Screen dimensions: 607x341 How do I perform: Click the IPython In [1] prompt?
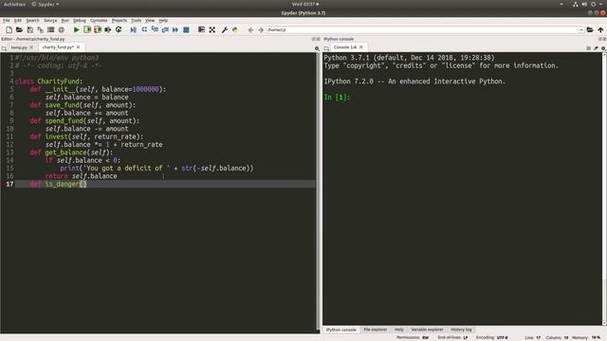(x=337, y=97)
